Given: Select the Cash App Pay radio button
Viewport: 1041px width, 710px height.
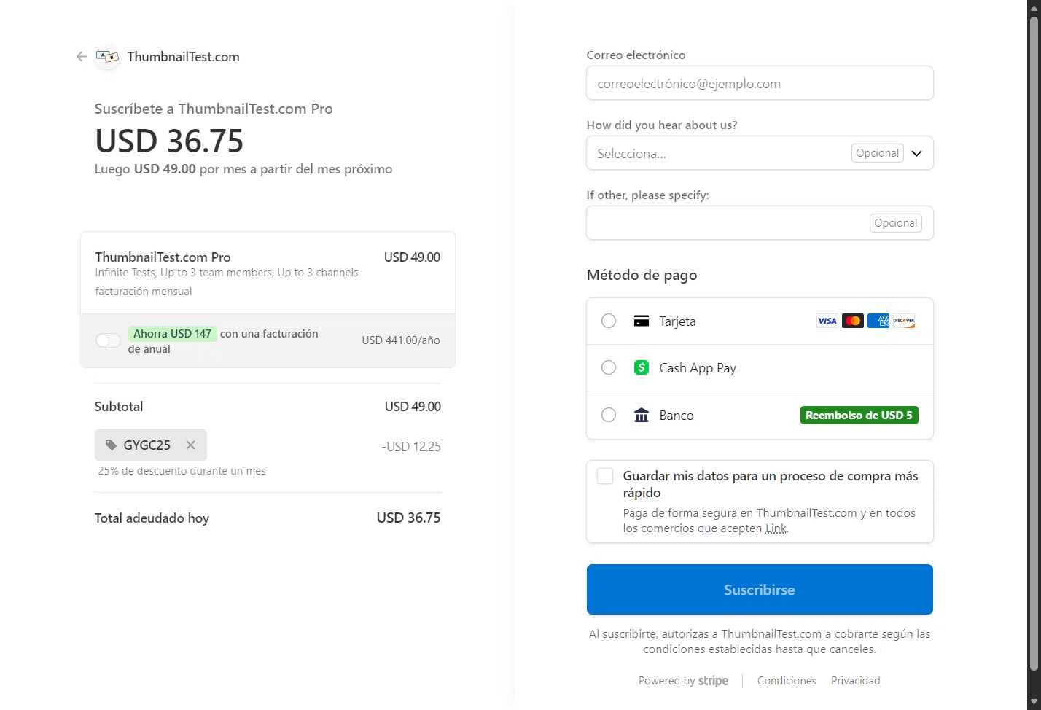Looking at the screenshot, I should coord(609,367).
